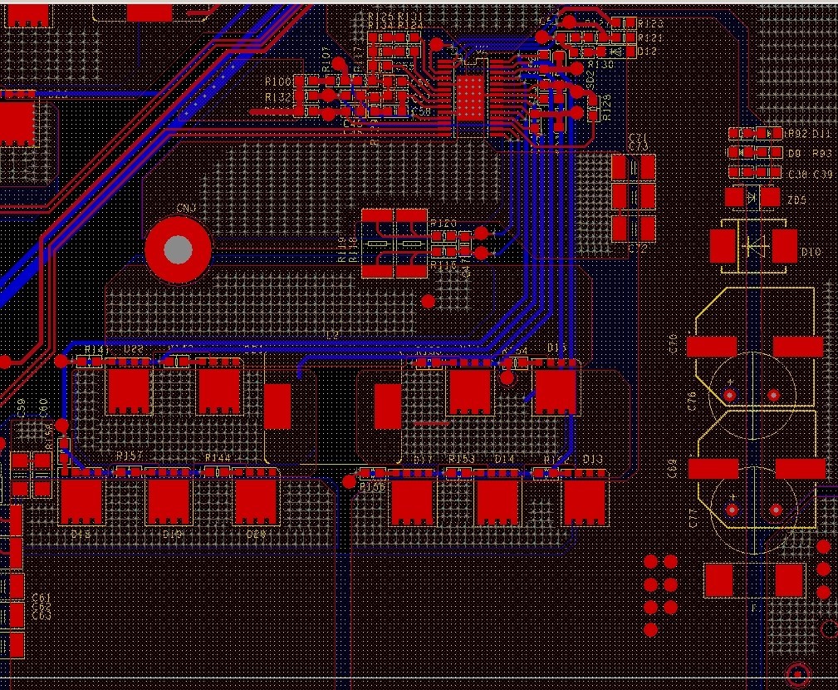
Task: Click the R157 designator label
Action: (x=130, y=456)
